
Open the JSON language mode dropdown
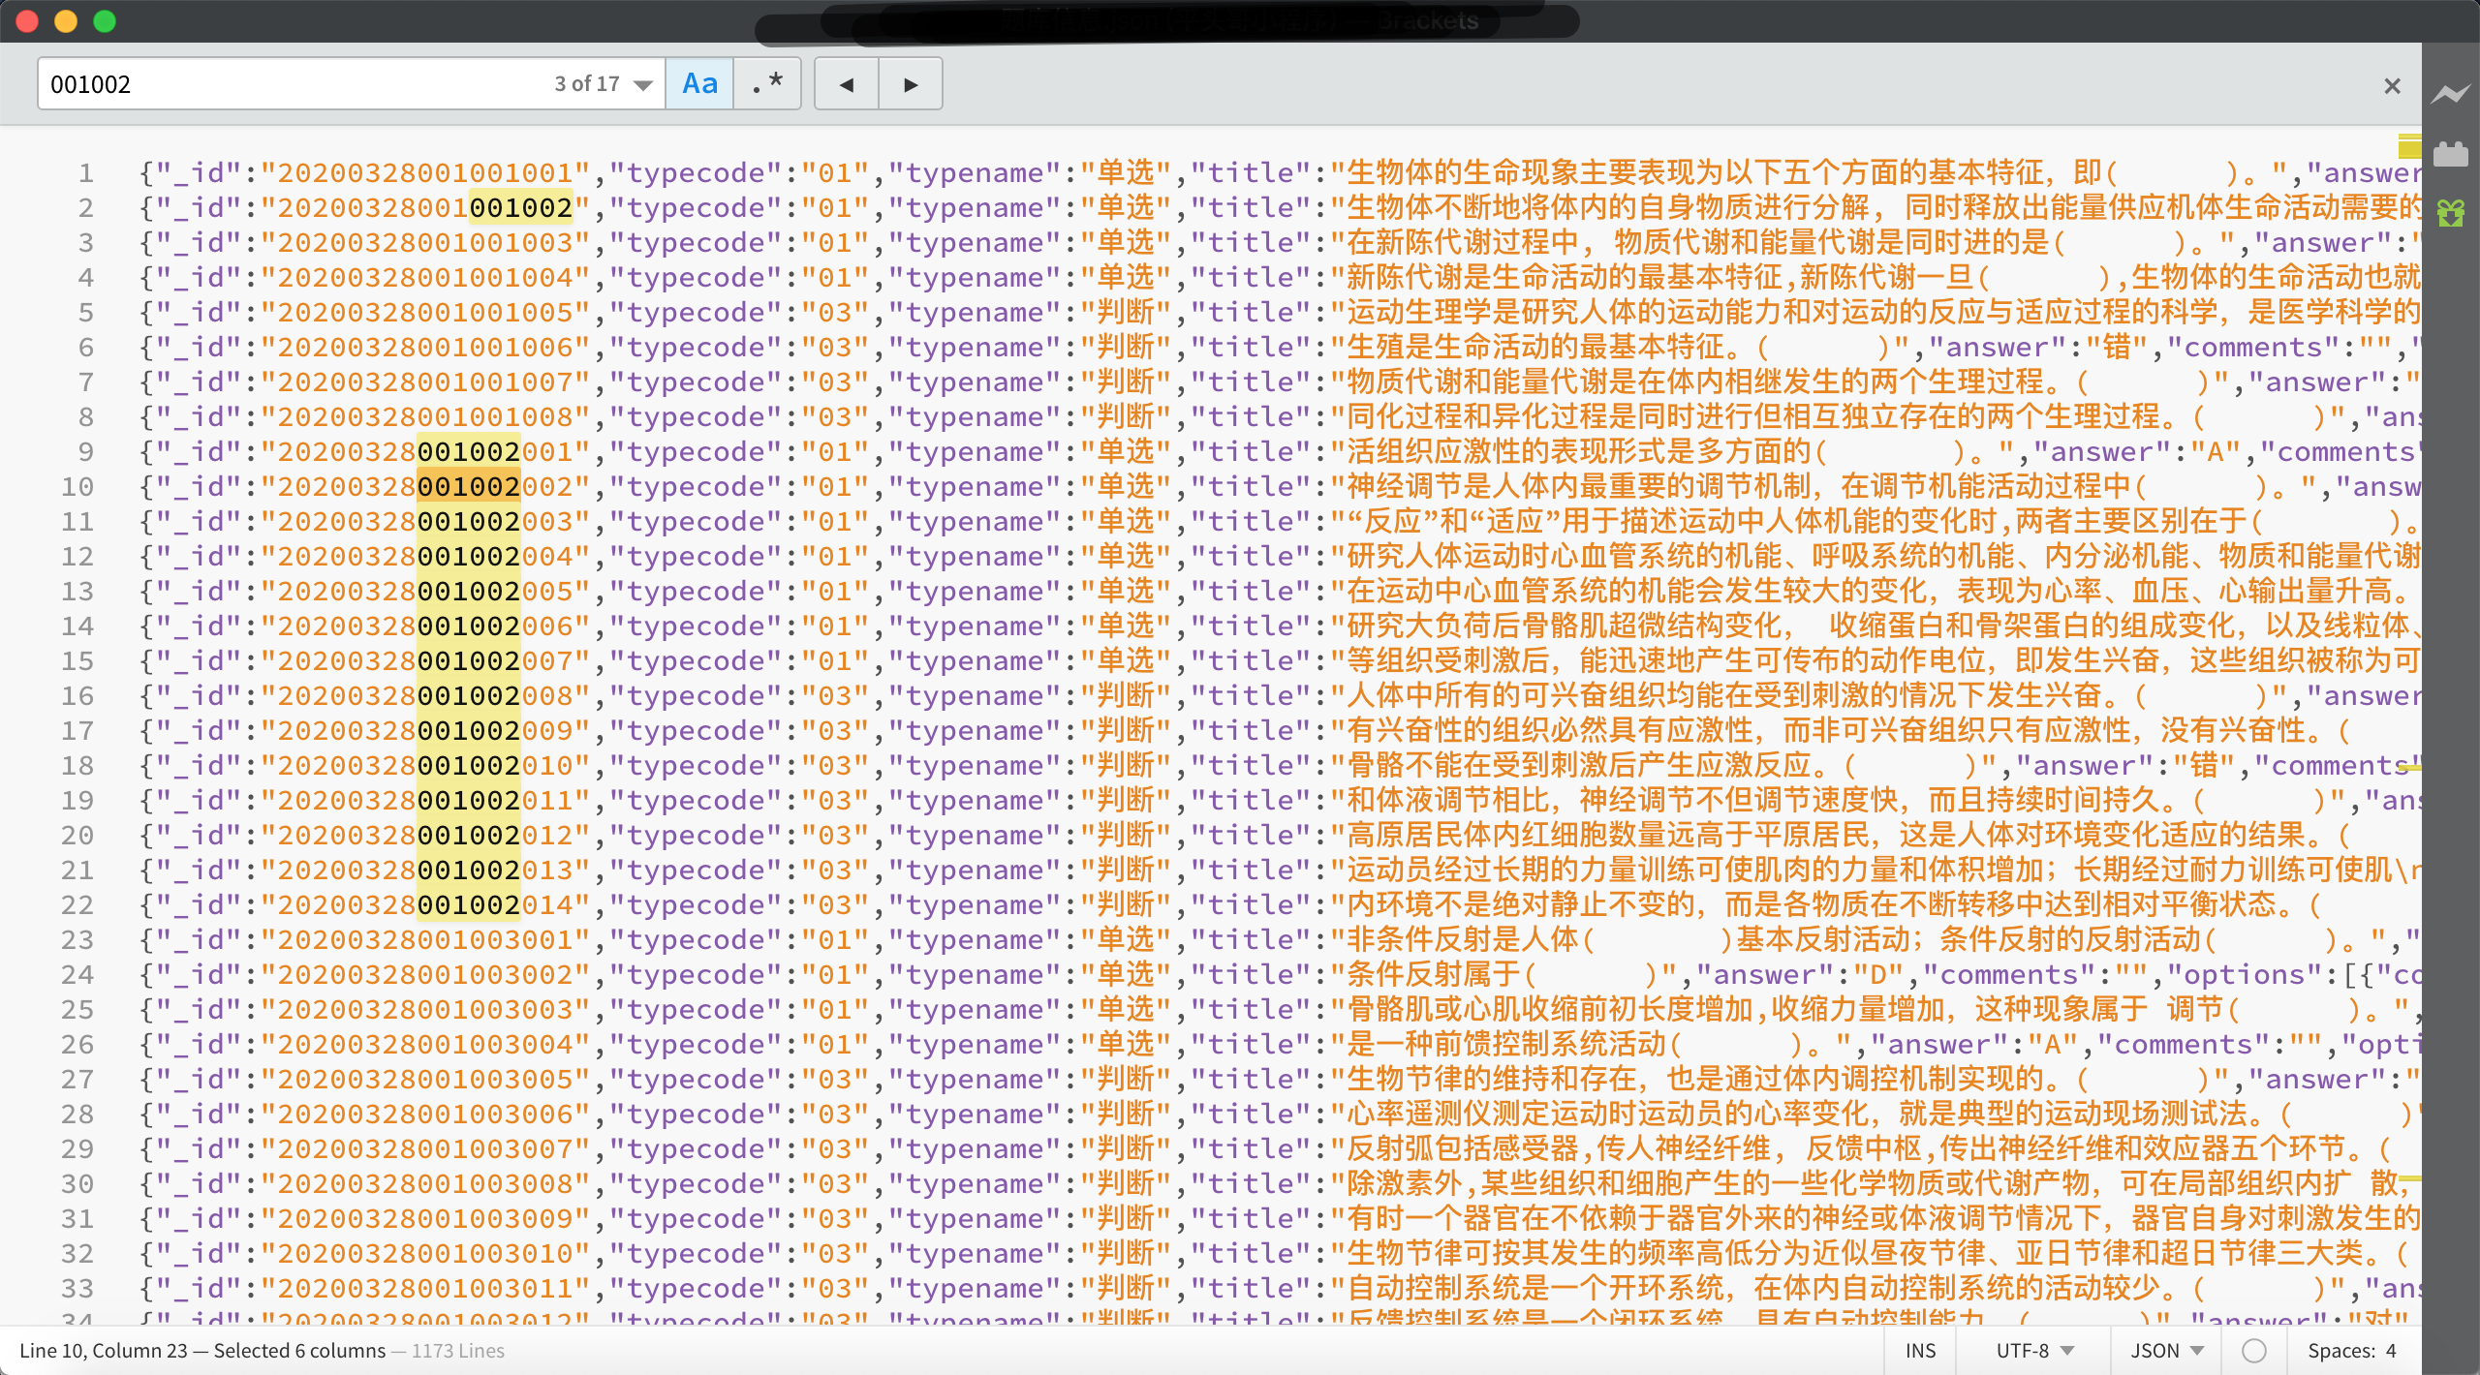pos(2166,1351)
